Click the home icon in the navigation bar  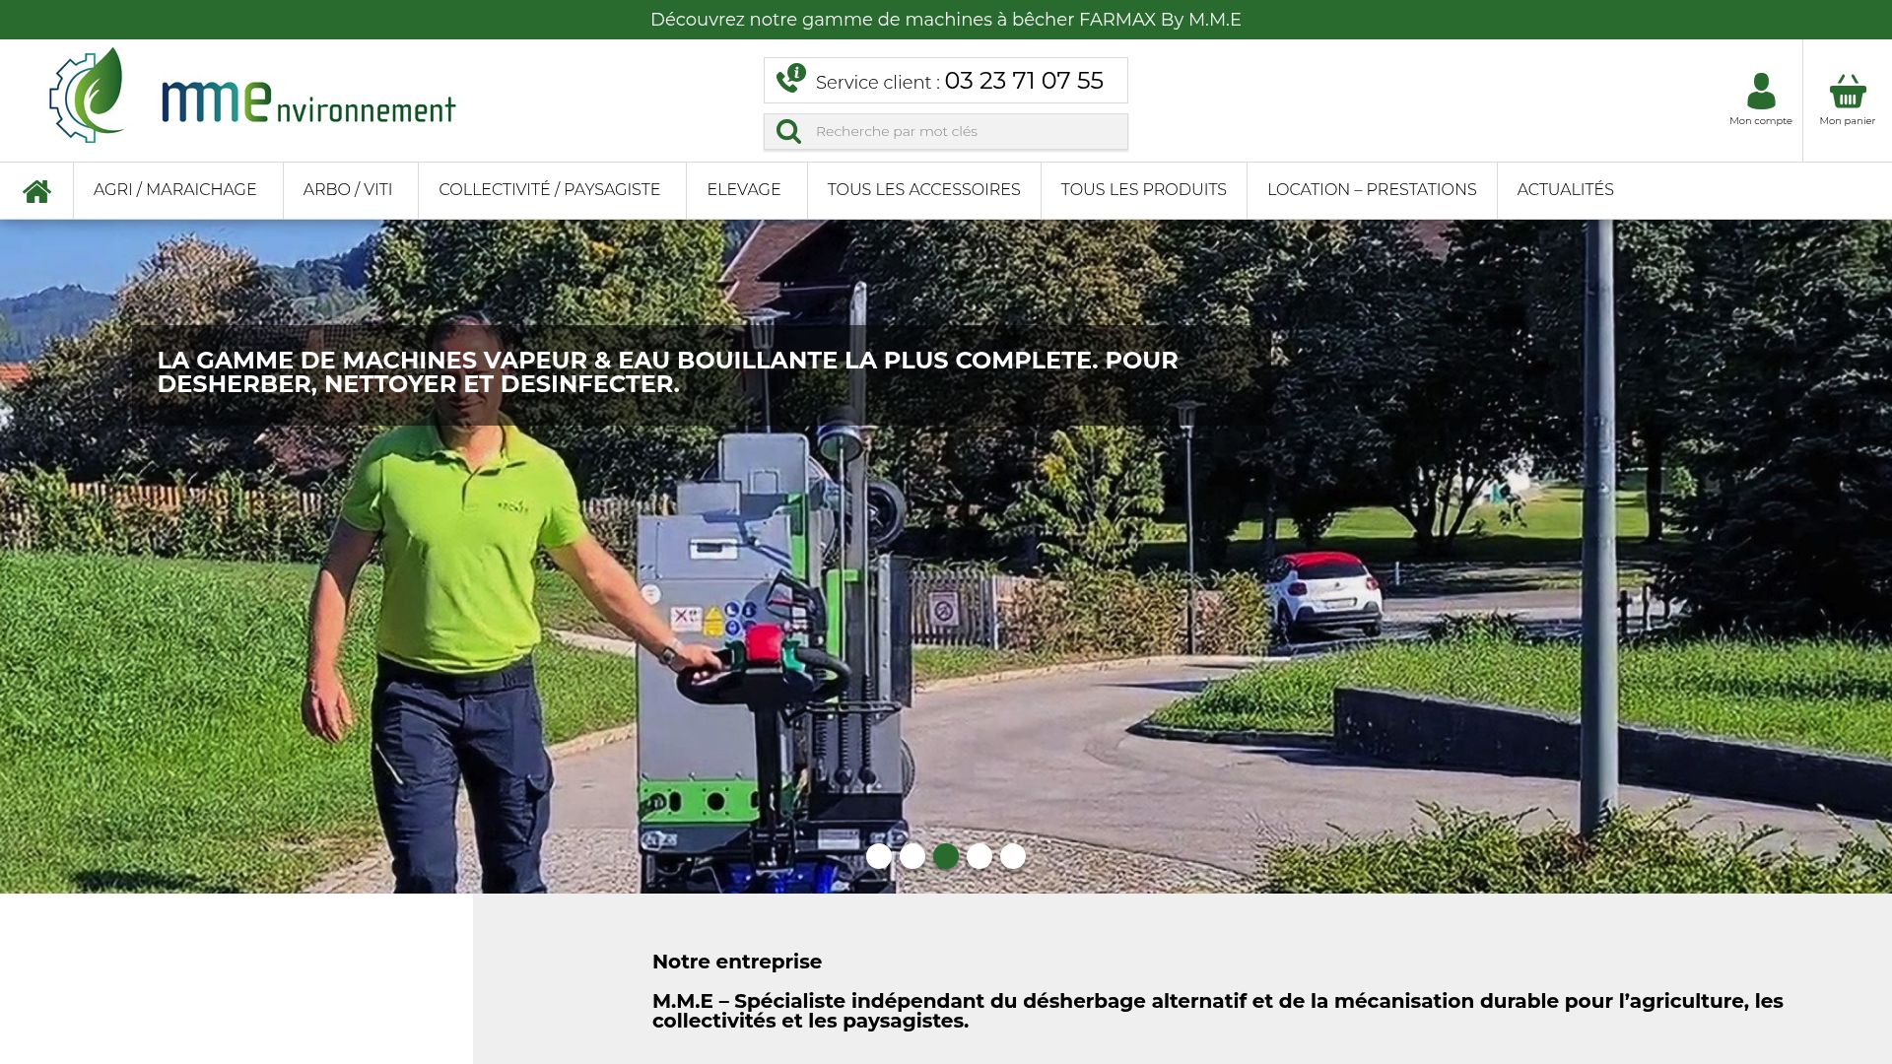(37, 189)
